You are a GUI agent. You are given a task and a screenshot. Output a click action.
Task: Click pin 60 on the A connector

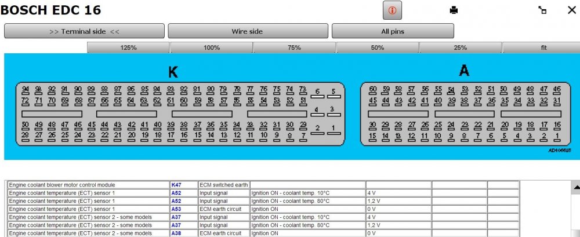pyautogui.click(x=373, y=90)
